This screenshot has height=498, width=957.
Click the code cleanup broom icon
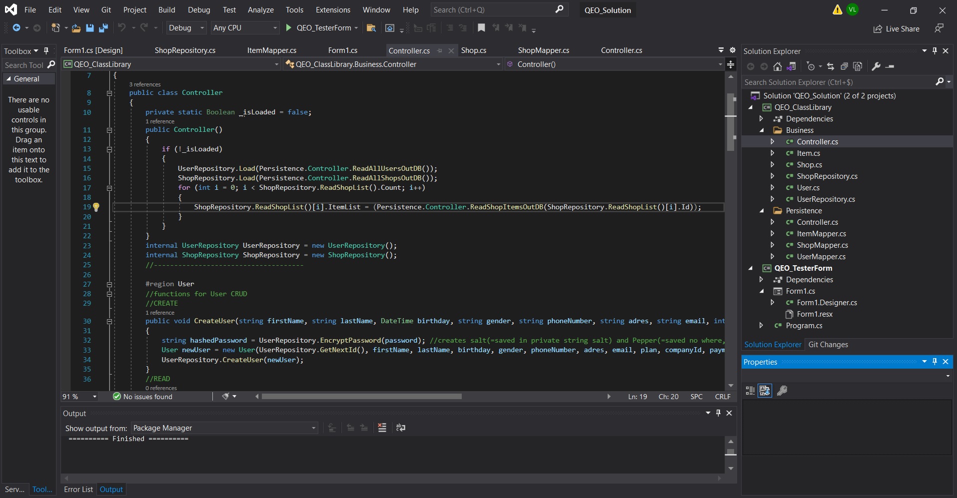[x=225, y=397]
